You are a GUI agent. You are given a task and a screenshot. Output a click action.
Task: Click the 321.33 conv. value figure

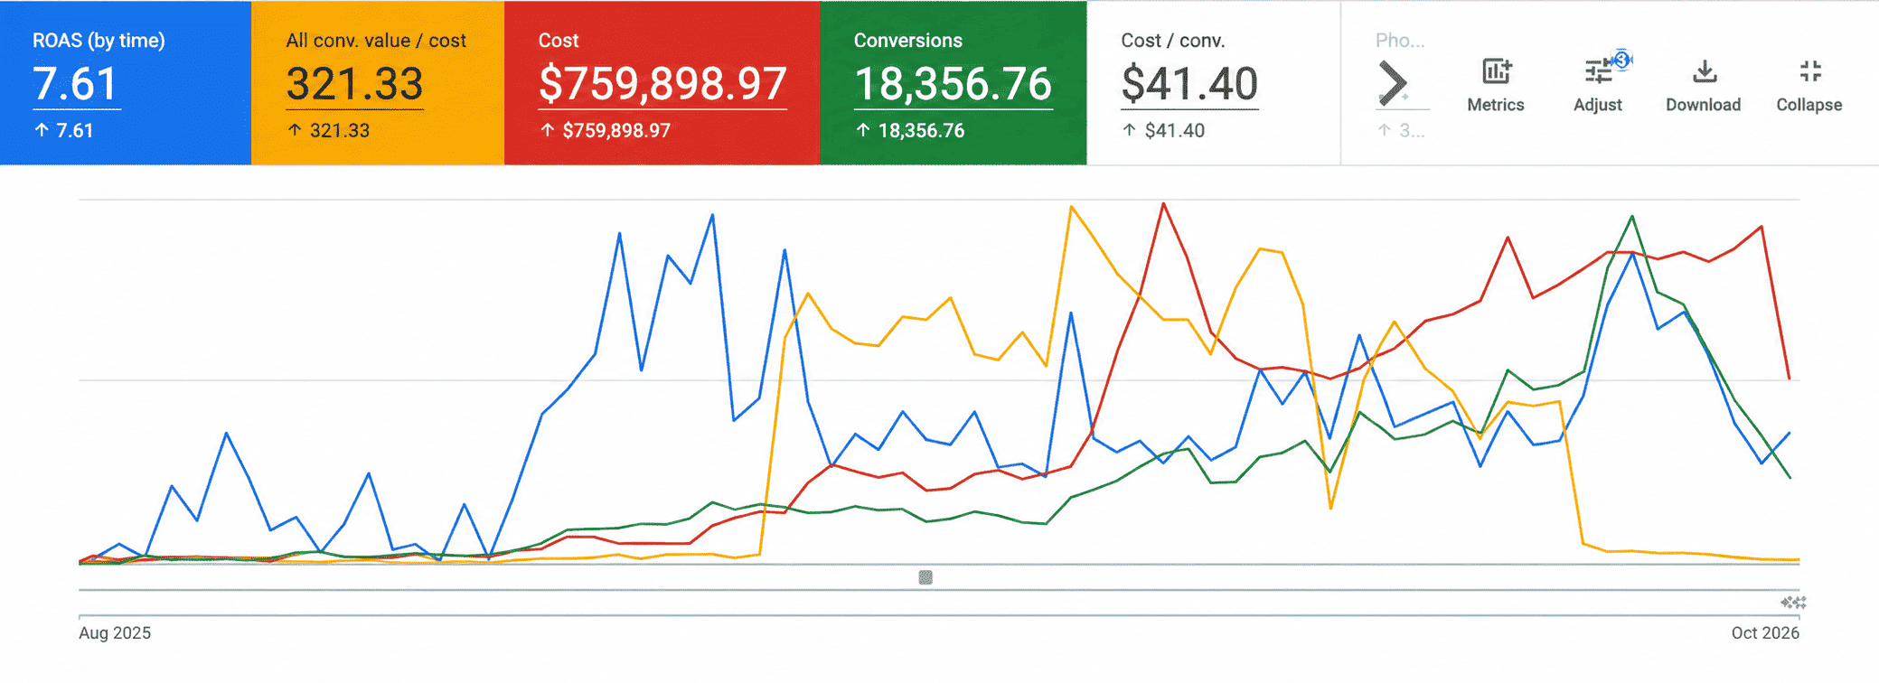(x=354, y=84)
